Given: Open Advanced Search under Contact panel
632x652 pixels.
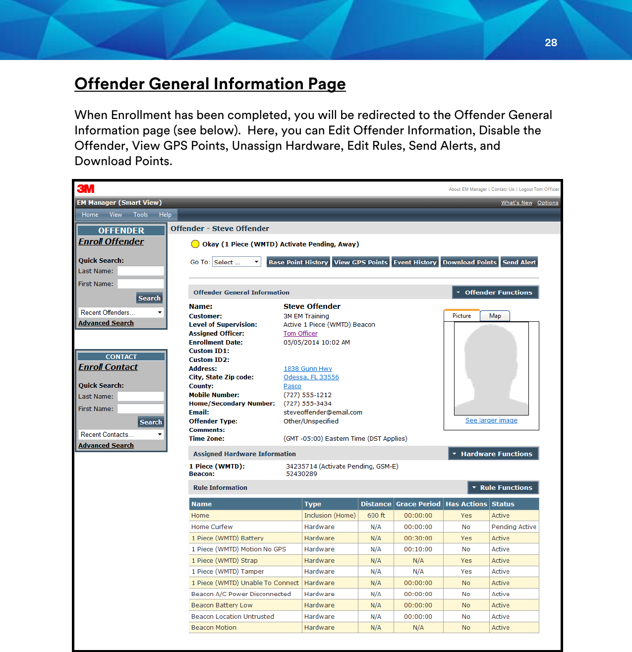Looking at the screenshot, I should 106,446.
